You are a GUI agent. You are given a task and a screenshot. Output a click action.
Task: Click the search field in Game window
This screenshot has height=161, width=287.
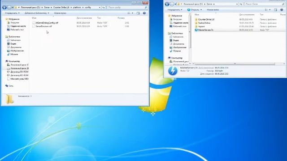[265, 4]
